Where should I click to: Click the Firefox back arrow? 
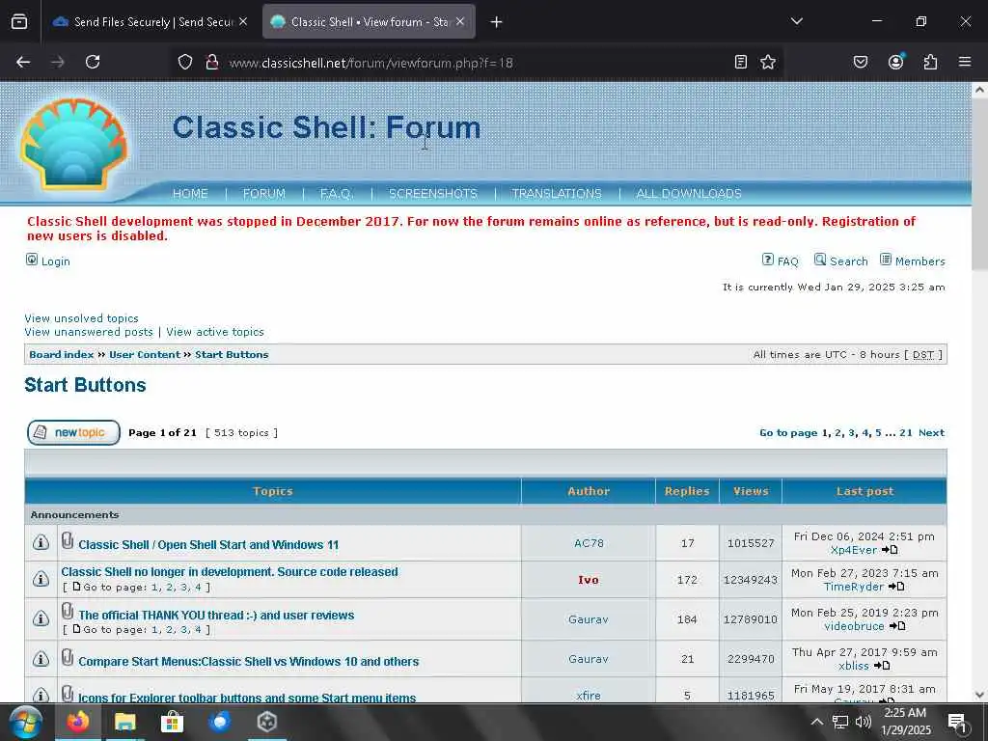[23, 62]
